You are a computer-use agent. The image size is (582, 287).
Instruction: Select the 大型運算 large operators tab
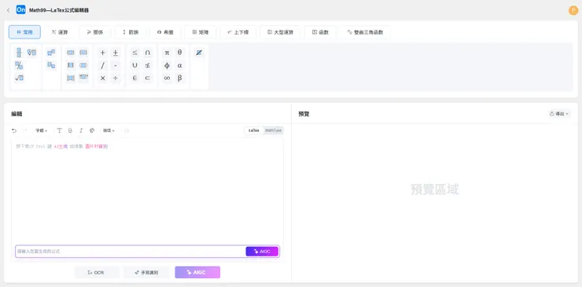[x=280, y=32]
